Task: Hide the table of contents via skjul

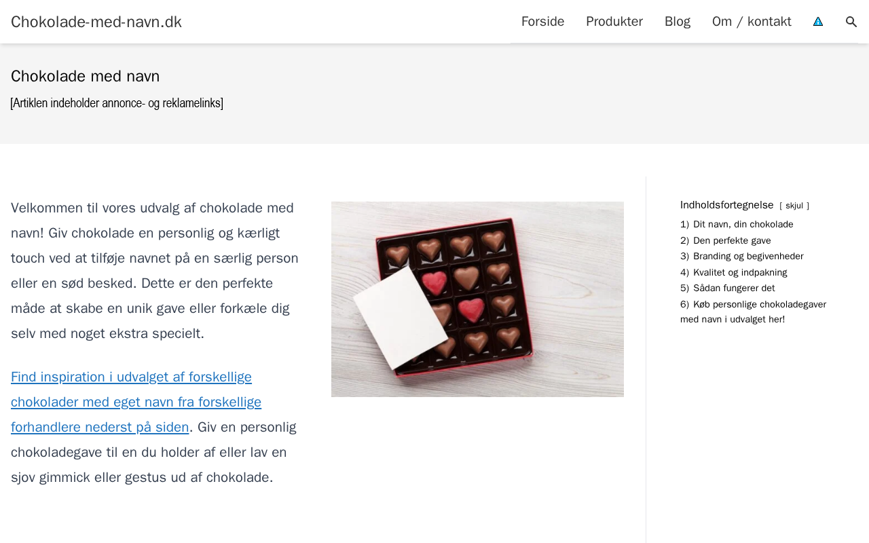Action: tap(794, 206)
